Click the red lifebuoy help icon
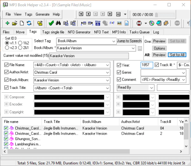This screenshot has height=166, width=191. (x=139, y=23)
